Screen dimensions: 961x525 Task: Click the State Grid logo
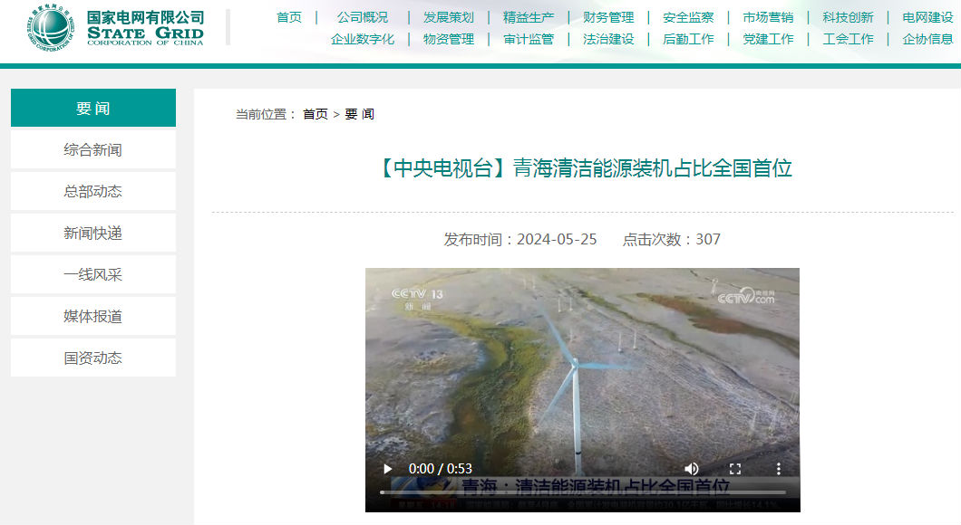coord(115,28)
